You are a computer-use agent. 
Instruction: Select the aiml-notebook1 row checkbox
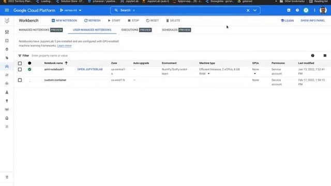[x=20, y=69]
